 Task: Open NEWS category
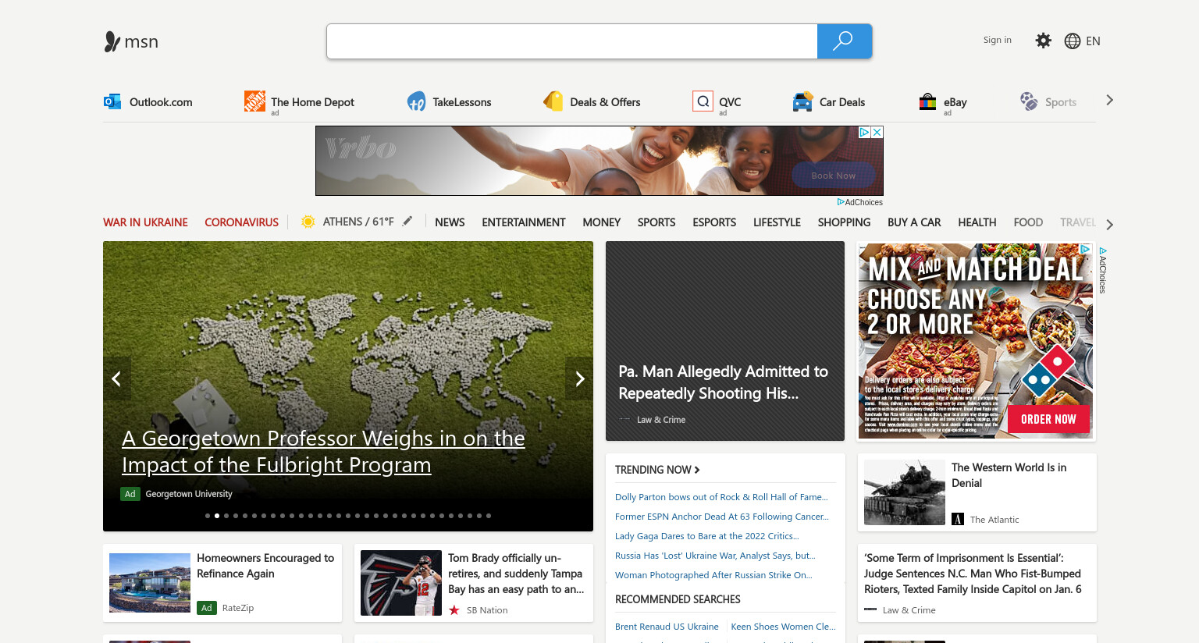tap(450, 222)
